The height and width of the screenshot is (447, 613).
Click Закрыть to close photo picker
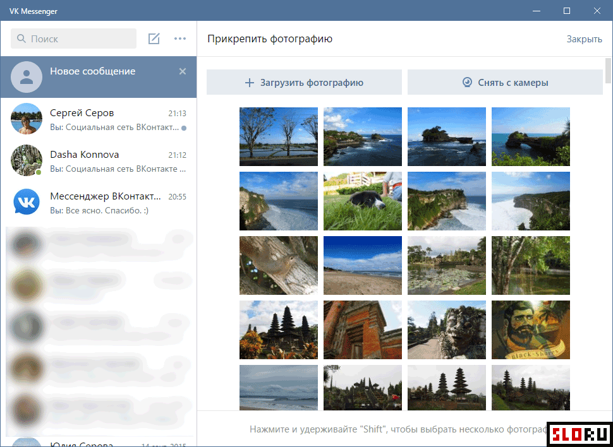[x=585, y=39]
